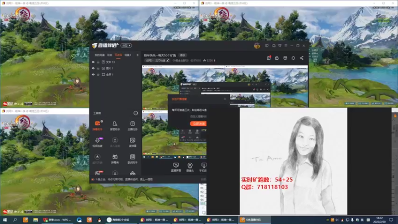Open QQ penguin taskbar icon

coord(99,220)
